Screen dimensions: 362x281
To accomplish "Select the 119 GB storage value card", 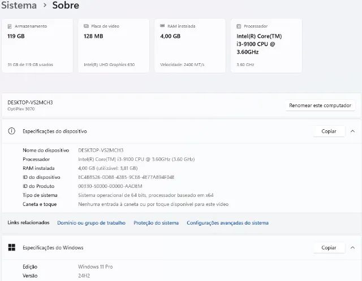I will pyautogui.click(x=37, y=46).
